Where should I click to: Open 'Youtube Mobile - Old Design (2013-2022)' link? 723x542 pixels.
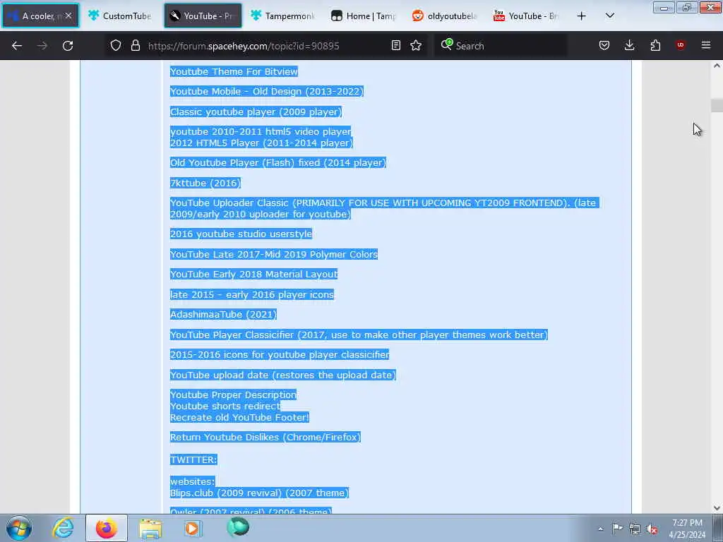266,91
